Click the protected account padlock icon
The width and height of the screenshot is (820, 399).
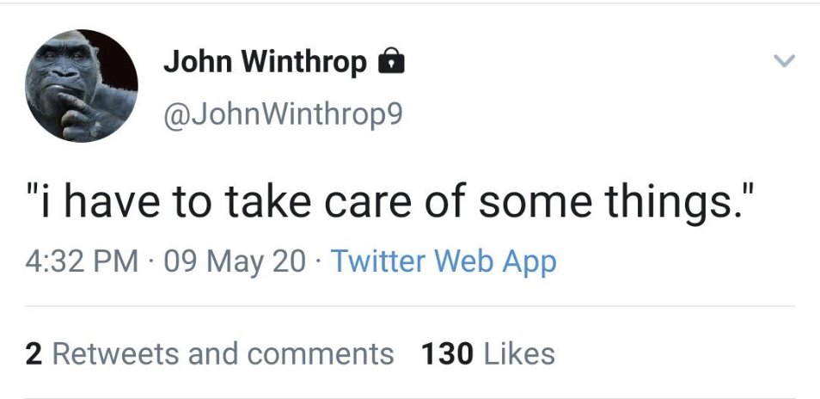tap(391, 61)
